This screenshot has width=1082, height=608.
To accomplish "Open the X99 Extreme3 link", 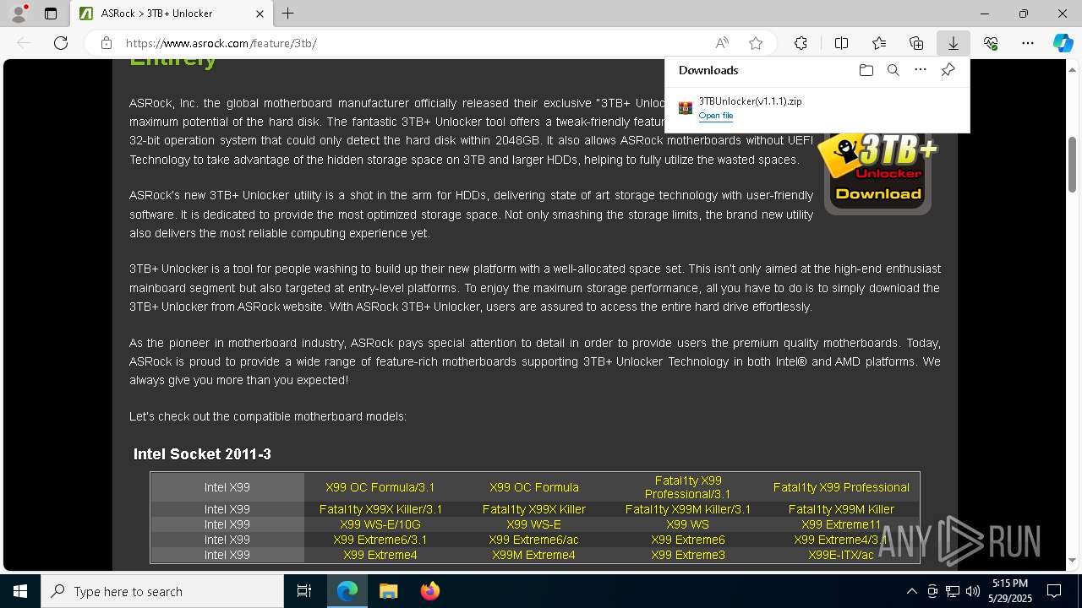I will pyautogui.click(x=688, y=555).
